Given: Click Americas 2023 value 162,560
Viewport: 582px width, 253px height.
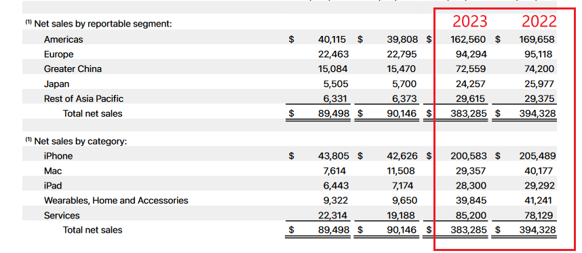Looking at the screenshot, I should coord(467,39).
